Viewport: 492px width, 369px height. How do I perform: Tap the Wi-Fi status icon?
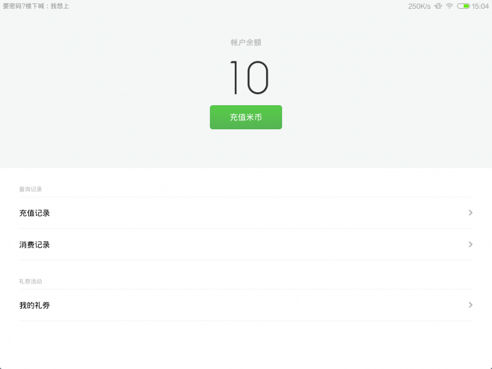(x=450, y=6)
